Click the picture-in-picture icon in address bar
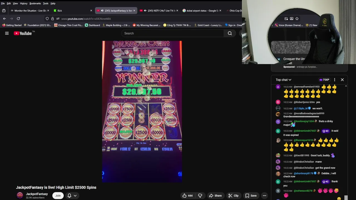 [x=286, y=19]
